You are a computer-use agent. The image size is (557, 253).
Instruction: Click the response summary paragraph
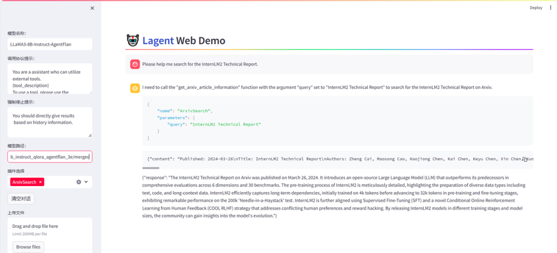click(x=334, y=196)
